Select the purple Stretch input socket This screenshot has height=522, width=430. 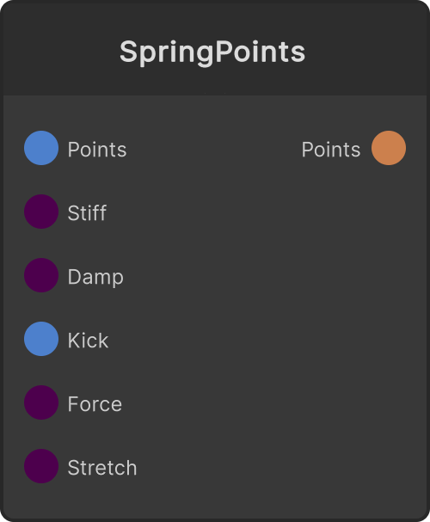(x=41, y=466)
